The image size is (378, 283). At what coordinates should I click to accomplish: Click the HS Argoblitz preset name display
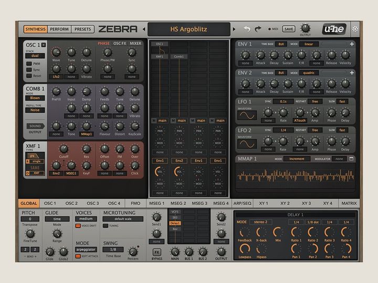click(x=189, y=29)
